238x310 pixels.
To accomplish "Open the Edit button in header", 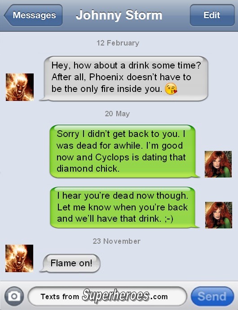I will point(212,15).
